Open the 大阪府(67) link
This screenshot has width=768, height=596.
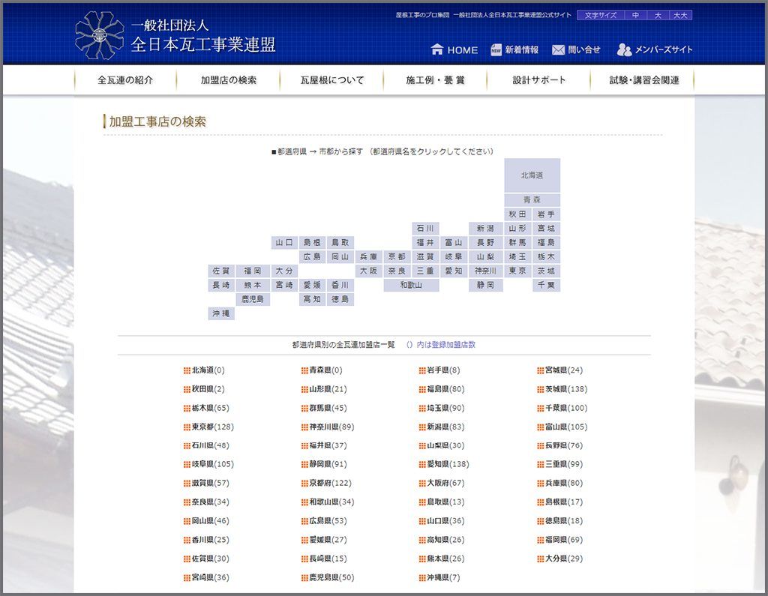point(445,484)
